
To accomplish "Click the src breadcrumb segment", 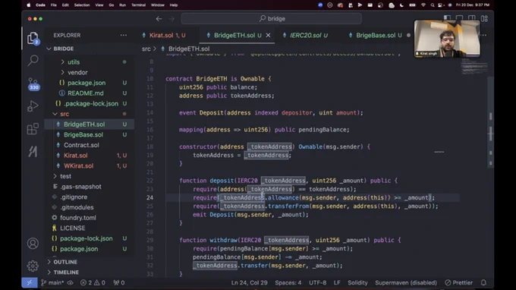I will coord(146,49).
